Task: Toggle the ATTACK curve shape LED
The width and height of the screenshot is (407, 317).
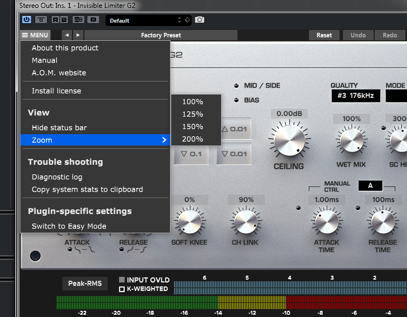Action: (70, 249)
